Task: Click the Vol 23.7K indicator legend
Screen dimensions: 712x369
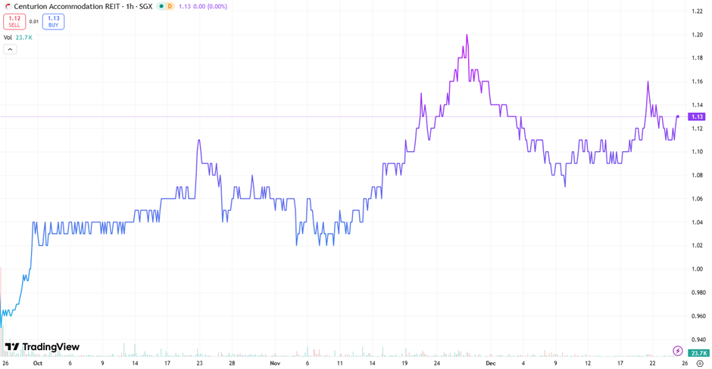Action: pyautogui.click(x=18, y=38)
